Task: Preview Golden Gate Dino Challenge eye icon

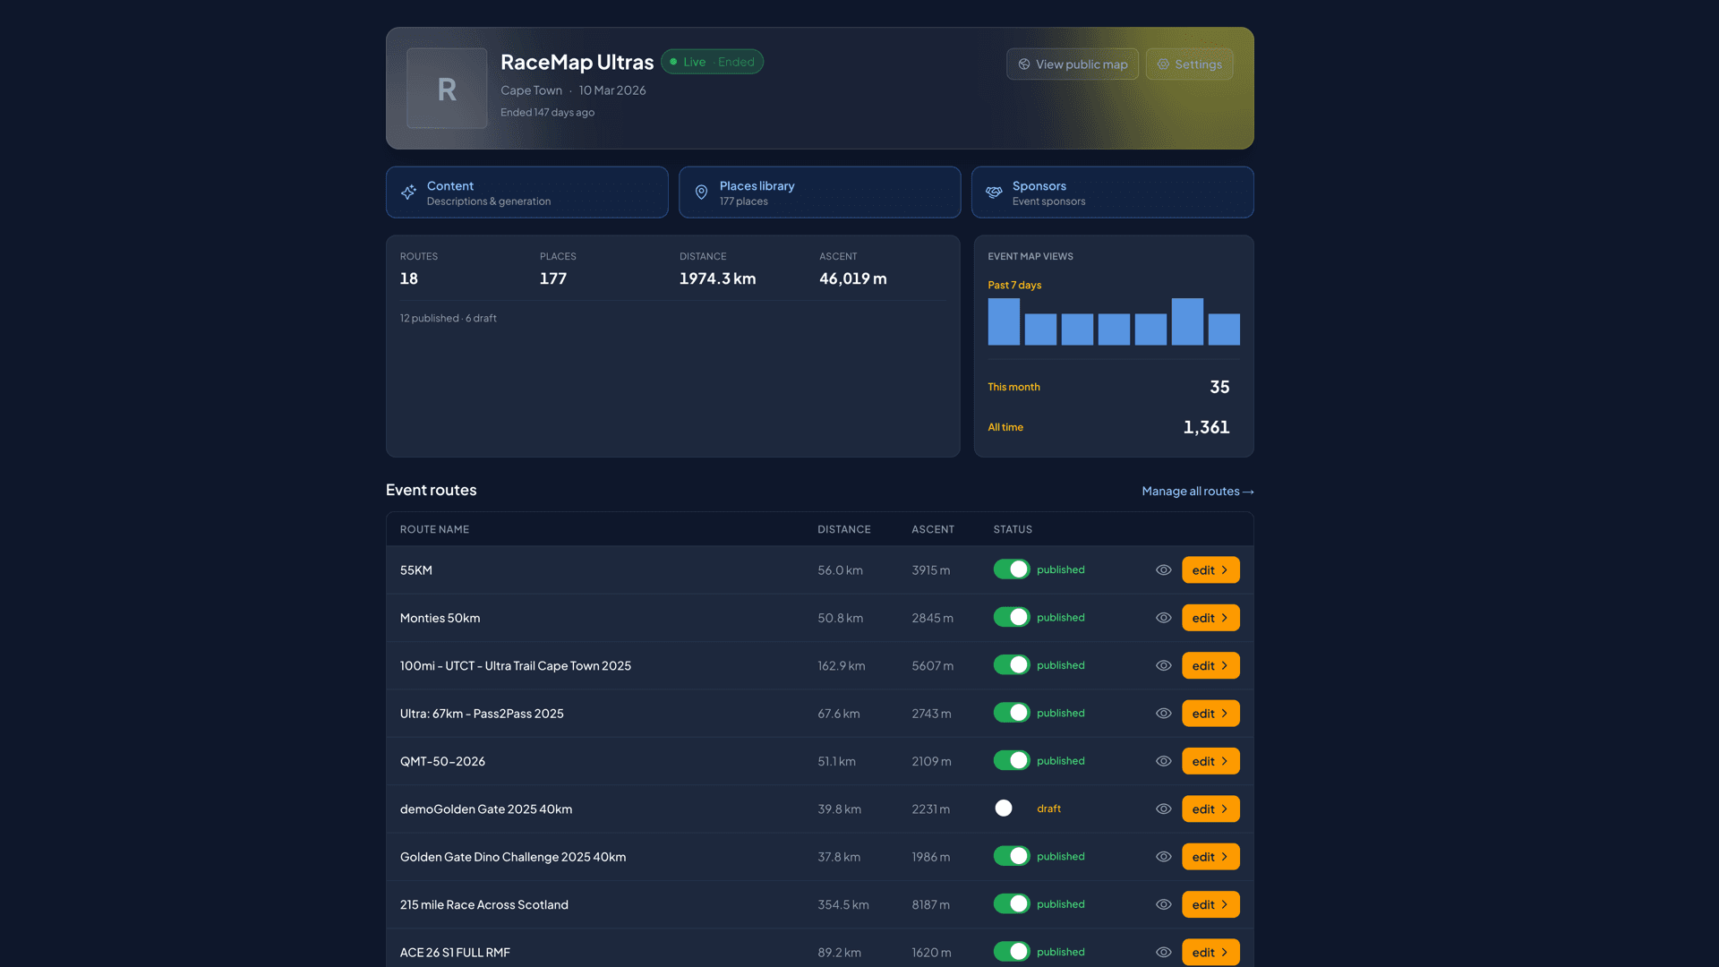Action: [1163, 857]
